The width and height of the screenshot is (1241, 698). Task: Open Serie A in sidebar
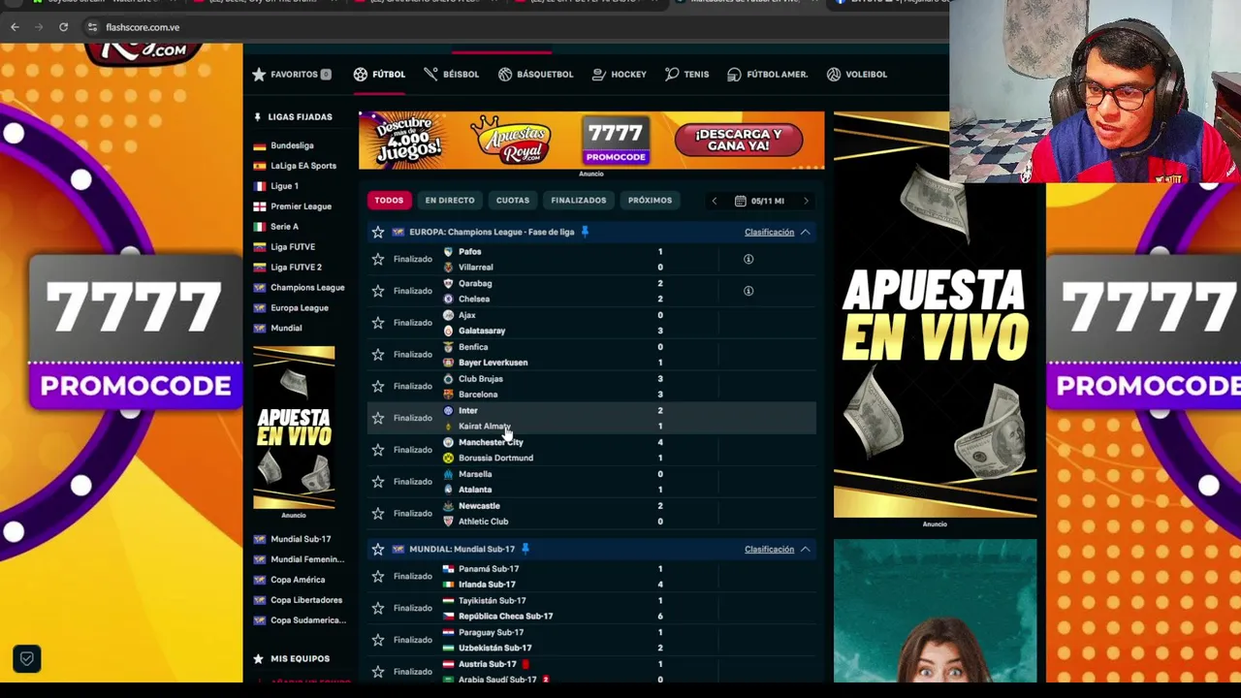pos(284,227)
